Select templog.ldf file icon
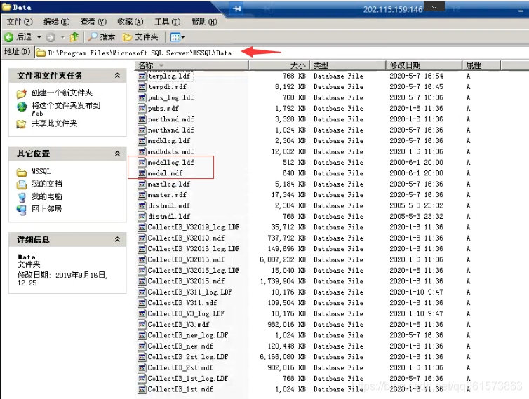 (x=142, y=76)
